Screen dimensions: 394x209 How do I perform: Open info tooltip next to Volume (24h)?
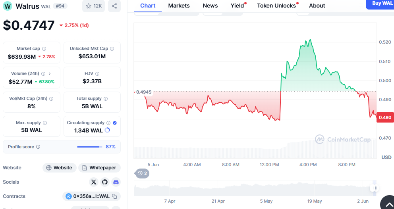click(43, 74)
